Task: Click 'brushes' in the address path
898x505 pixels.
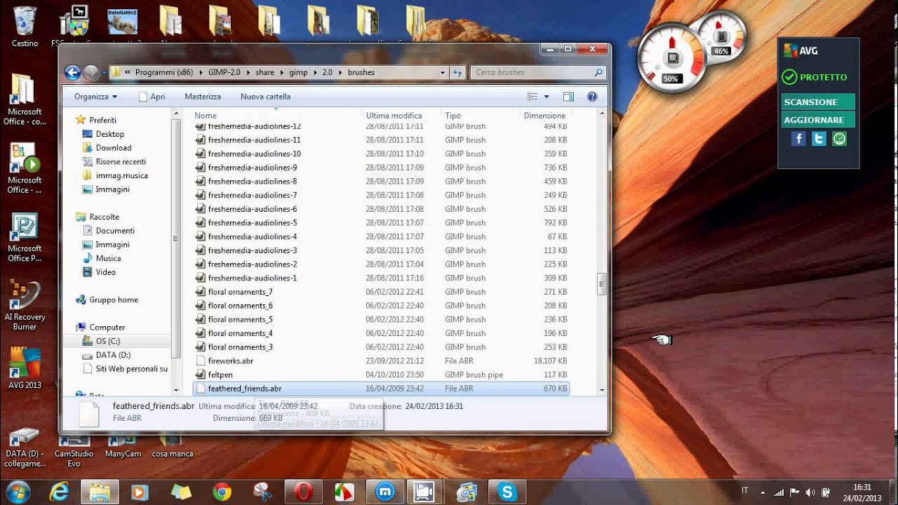Action: 361,72
